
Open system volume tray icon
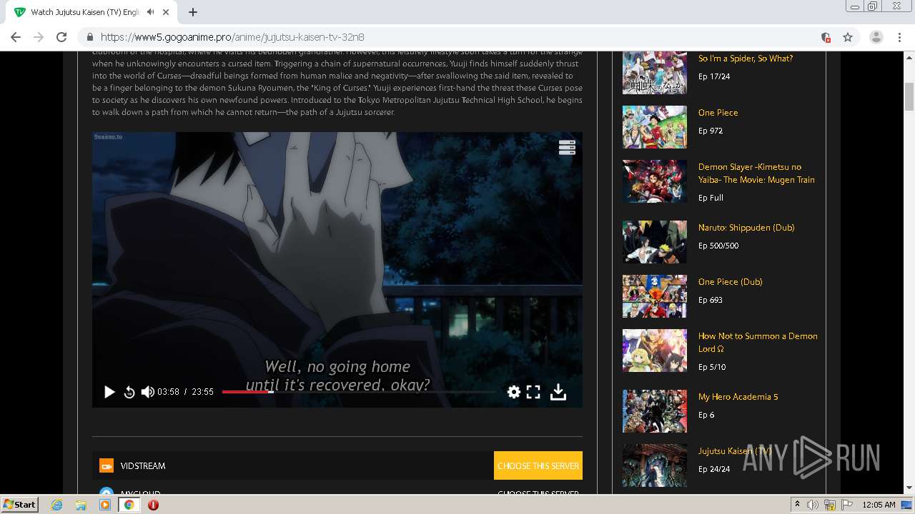tap(813, 505)
